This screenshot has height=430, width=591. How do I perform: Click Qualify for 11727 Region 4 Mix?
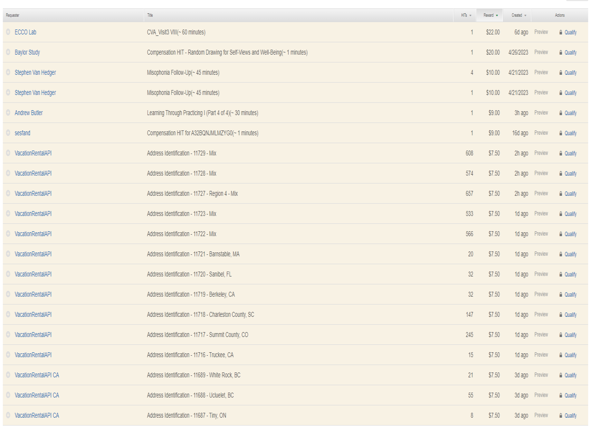coord(570,194)
